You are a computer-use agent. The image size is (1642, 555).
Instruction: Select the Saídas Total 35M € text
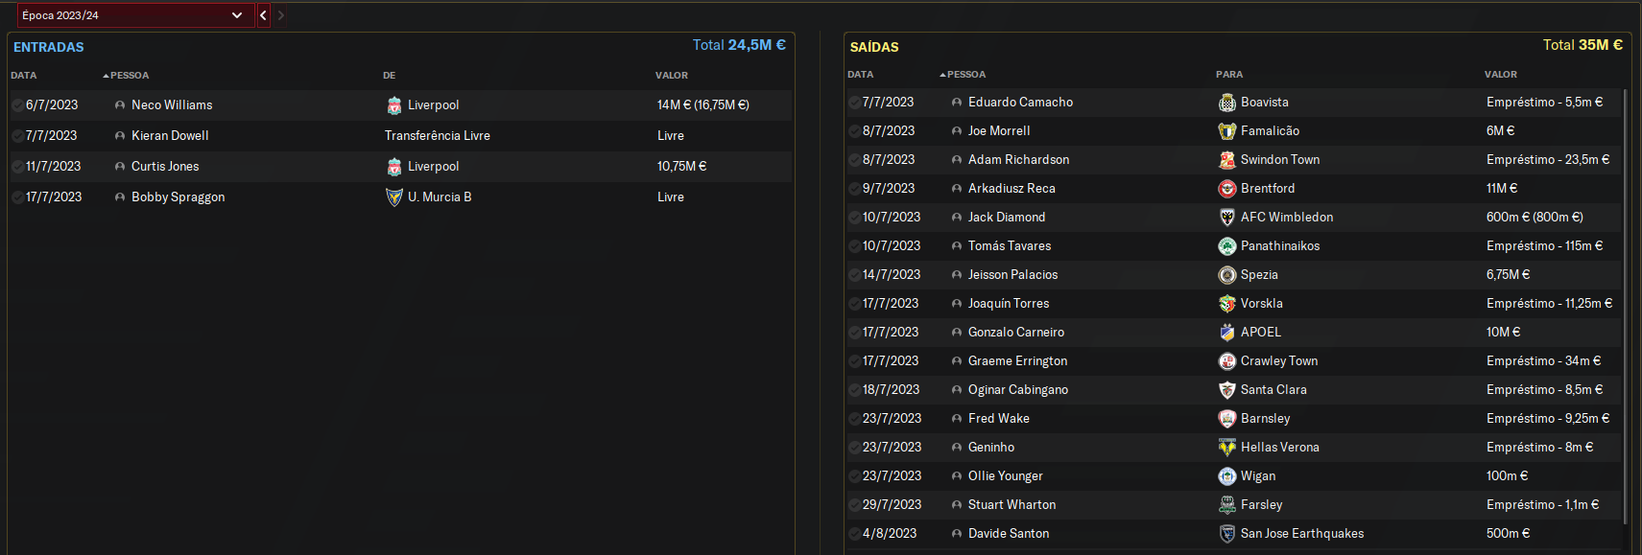point(1583,45)
